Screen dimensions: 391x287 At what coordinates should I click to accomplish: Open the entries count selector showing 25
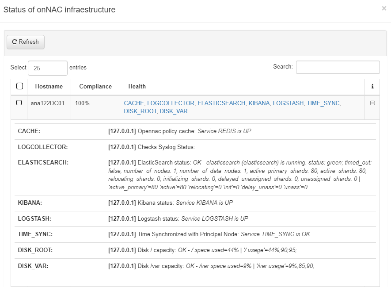(x=48, y=68)
